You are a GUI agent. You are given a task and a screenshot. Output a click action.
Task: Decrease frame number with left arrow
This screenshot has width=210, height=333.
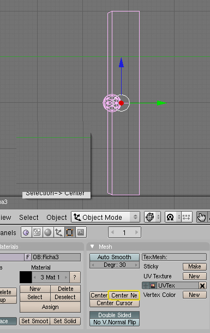tap(112, 232)
